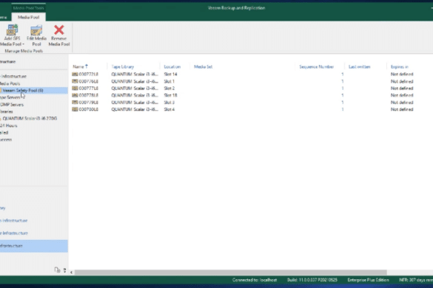Open the highlighted Tape Infrastructure navigation view

(x=34, y=246)
